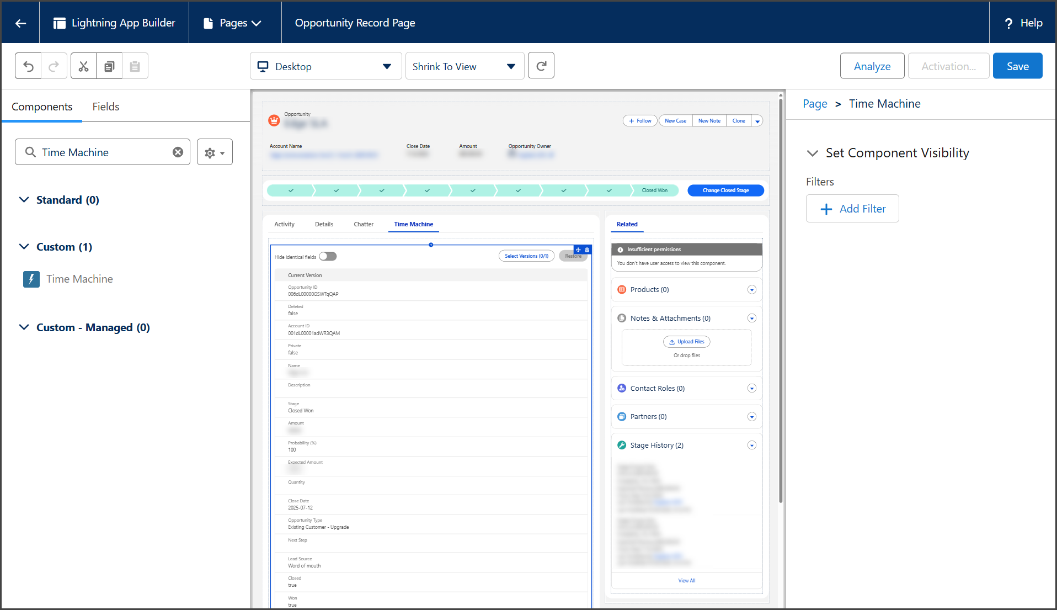Click the cut scissors icon
1057x610 pixels.
83,66
